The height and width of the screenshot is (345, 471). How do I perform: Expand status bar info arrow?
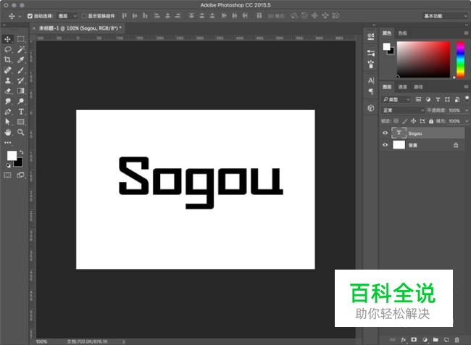coord(123,341)
